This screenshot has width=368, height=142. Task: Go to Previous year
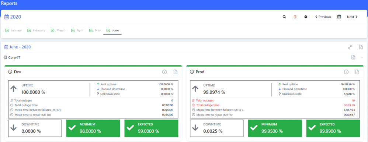pyautogui.click(x=323, y=17)
